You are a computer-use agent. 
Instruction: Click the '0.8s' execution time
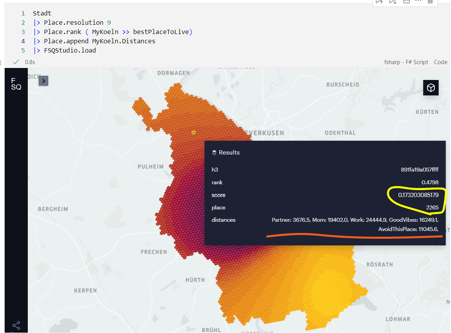[x=30, y=62]
